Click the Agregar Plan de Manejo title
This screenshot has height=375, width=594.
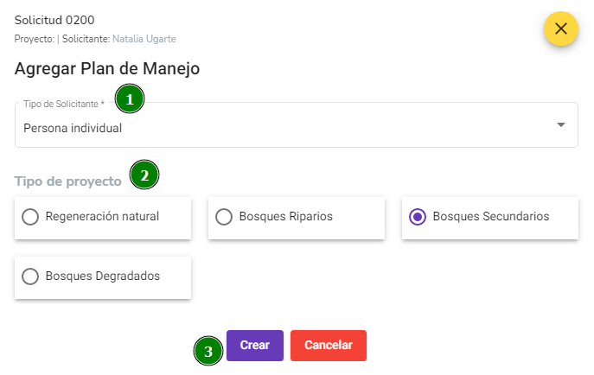click(107, 69)
